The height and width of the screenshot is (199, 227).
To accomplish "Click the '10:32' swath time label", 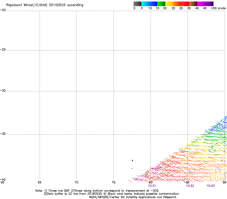I will [x=190, y=186].
